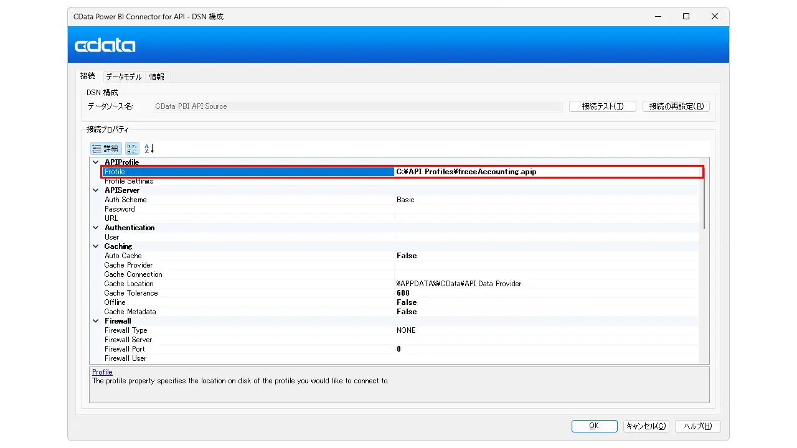797x448 pixels.
Task: Click the 接続の再設定(R) button
Action: tap(676, 106)
